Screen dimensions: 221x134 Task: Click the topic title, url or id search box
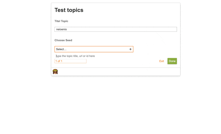pyautogui.click(x=94, y=56)
